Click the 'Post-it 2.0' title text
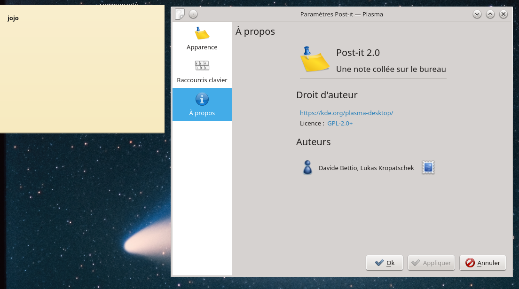Image resolution: width=519 pixels, height=289 pixels. point(358,53)
